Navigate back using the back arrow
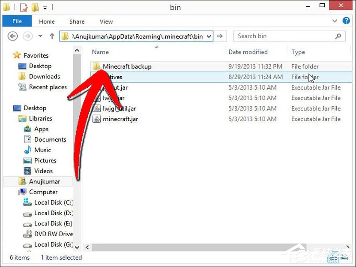 12,36
